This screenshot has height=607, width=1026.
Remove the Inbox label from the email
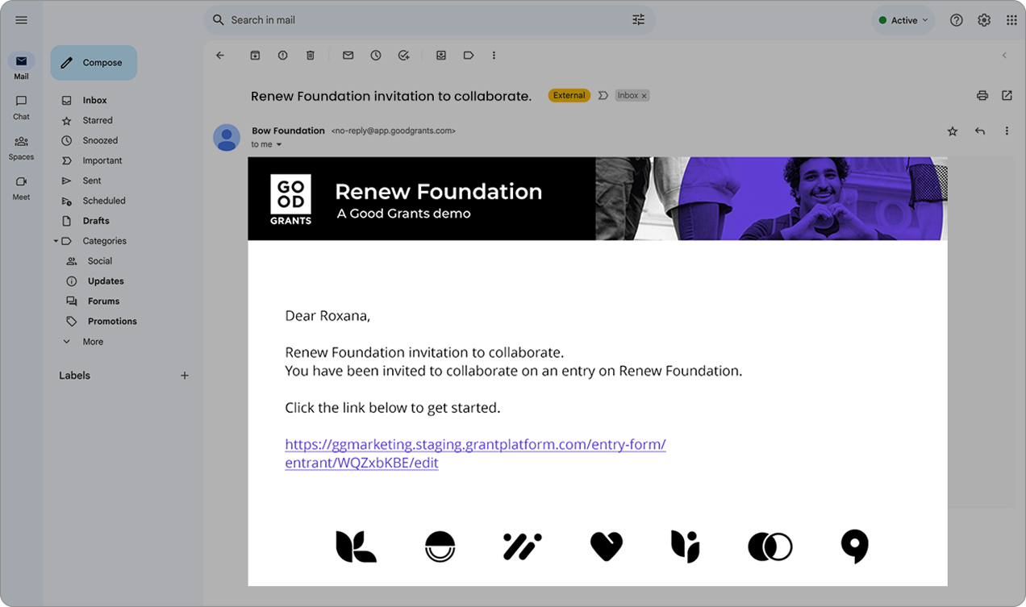tap(644, 95)
